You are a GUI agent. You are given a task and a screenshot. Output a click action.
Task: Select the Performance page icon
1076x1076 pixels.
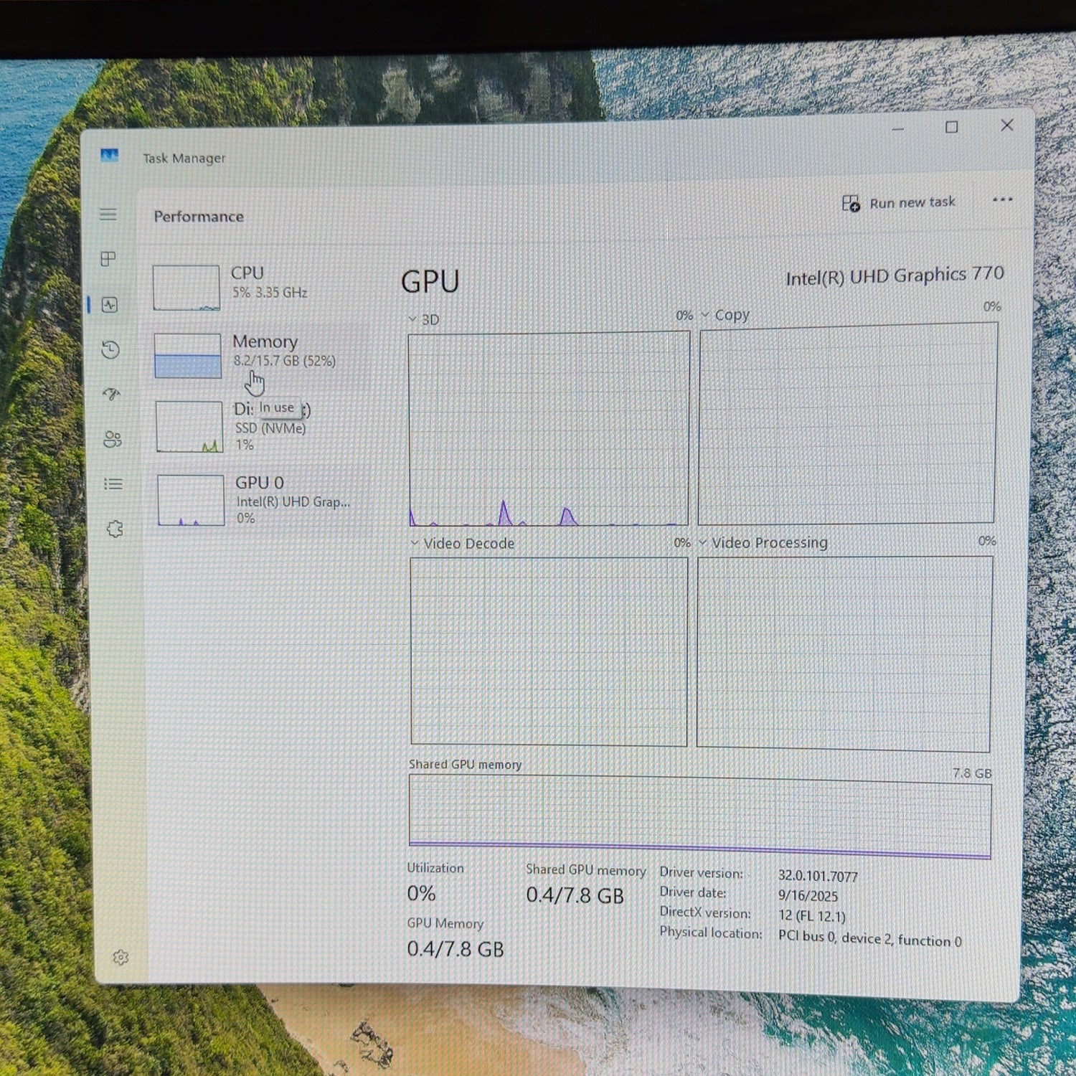(110, 305)
